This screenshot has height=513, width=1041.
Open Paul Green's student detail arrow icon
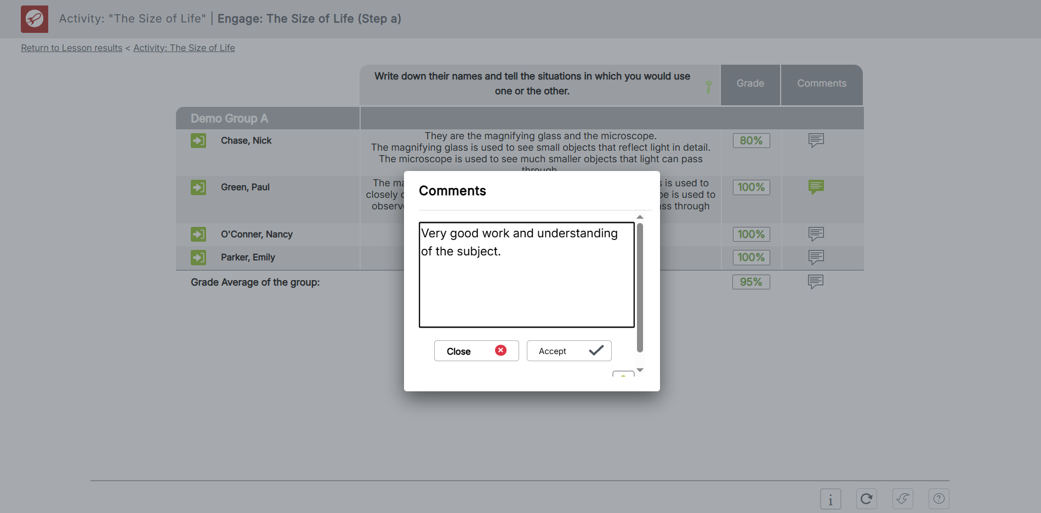(198, 187)
